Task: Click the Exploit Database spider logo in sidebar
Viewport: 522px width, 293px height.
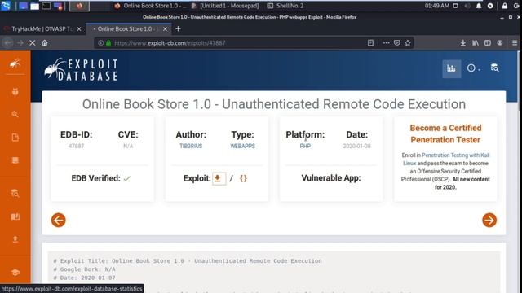Action: tap(15, 63)
